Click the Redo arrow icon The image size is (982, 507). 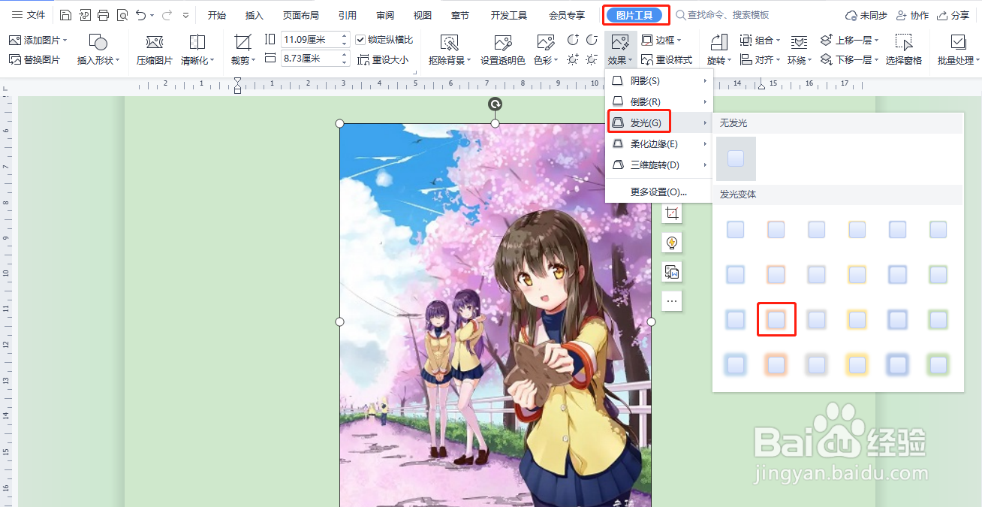167,15
